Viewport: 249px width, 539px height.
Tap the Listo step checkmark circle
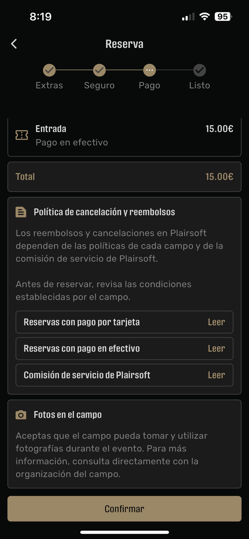pos(200,70)
